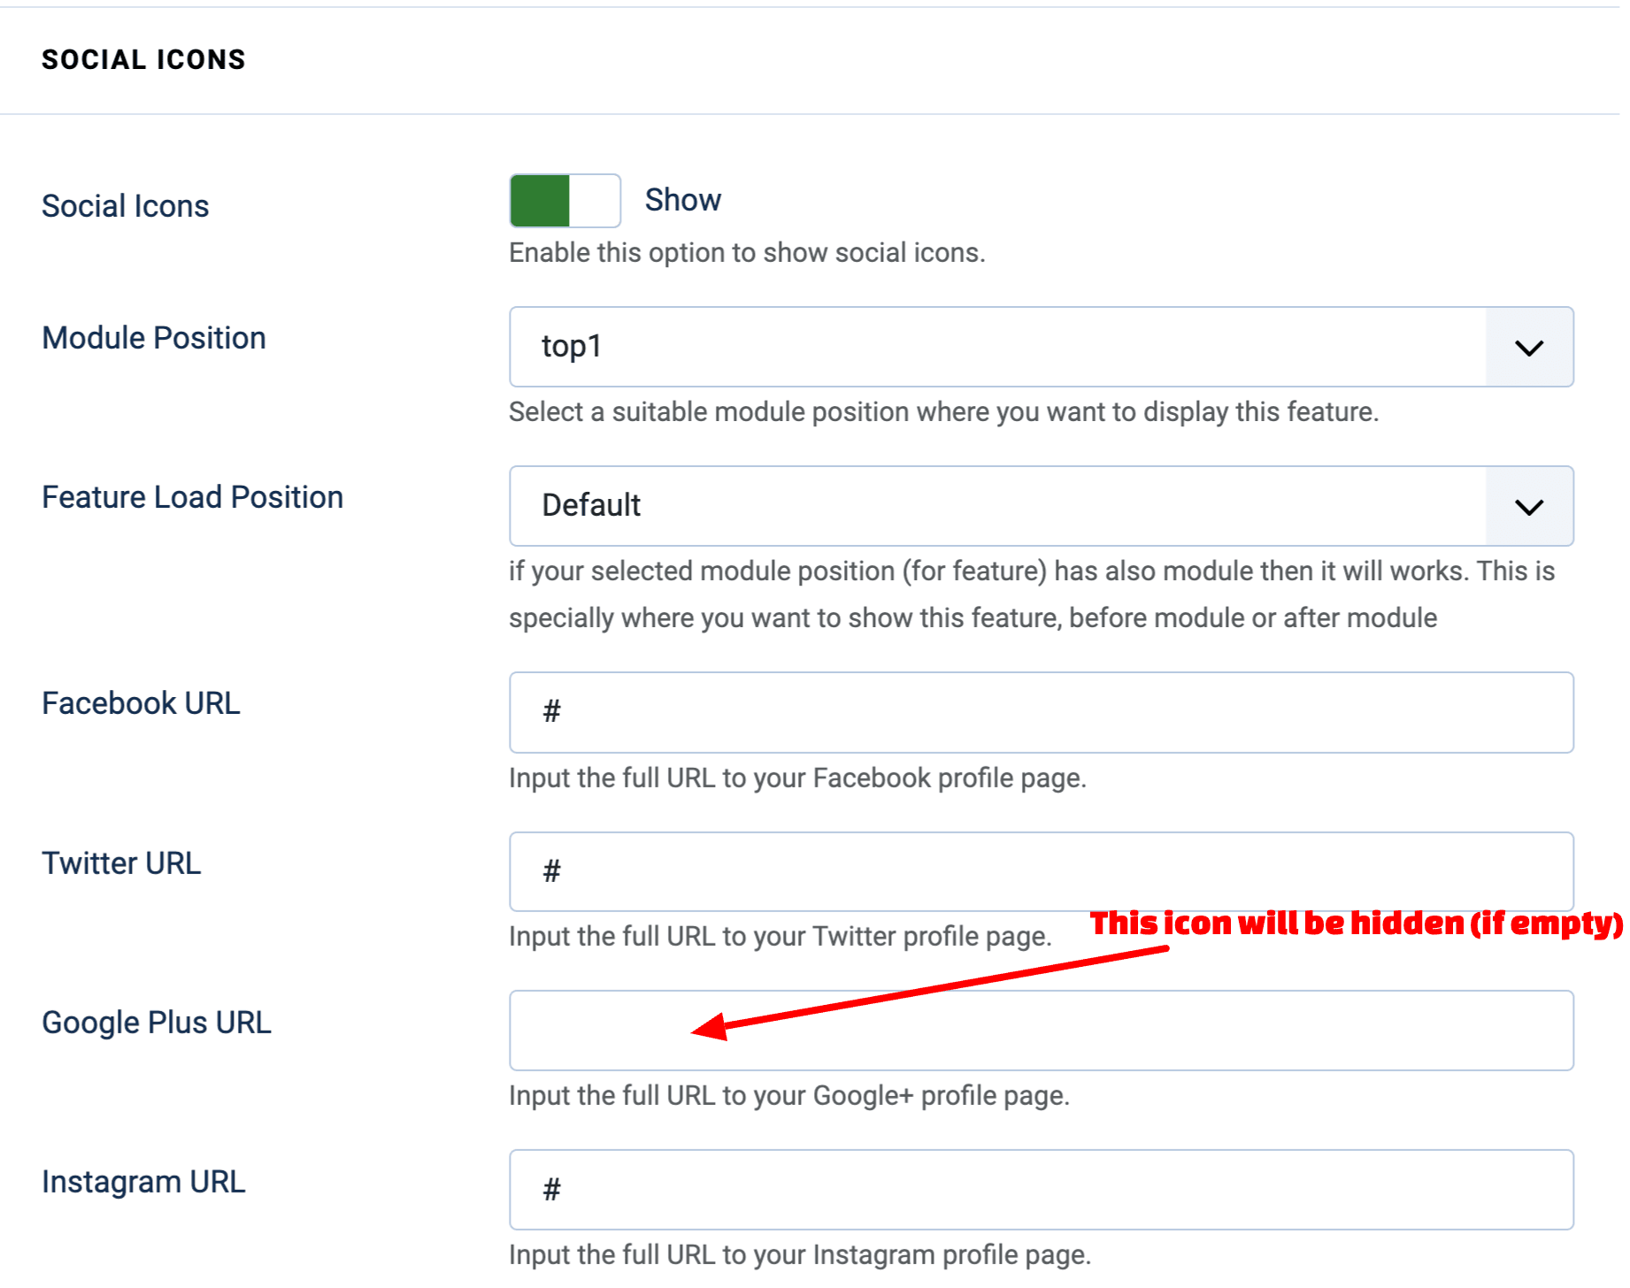Click the 'Enable this option' help text
Image resolution: width=1630 pixels, height=1288 pixels.
[x=746, y=253]
